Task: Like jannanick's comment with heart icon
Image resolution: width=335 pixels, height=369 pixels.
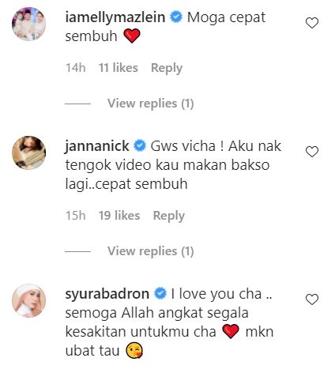Action: point(312,152)
